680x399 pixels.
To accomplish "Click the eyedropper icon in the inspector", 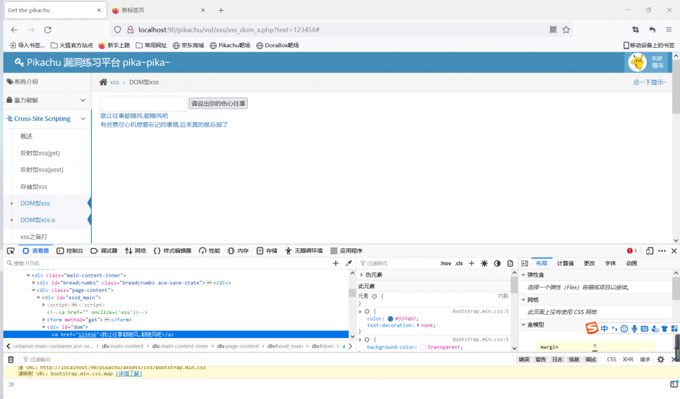I will pos(349,264).
